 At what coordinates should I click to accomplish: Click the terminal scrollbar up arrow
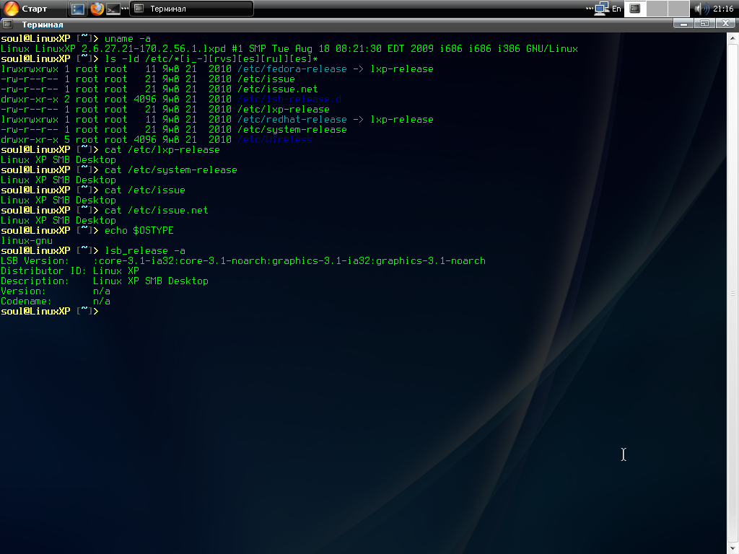(x=733, y=38)
